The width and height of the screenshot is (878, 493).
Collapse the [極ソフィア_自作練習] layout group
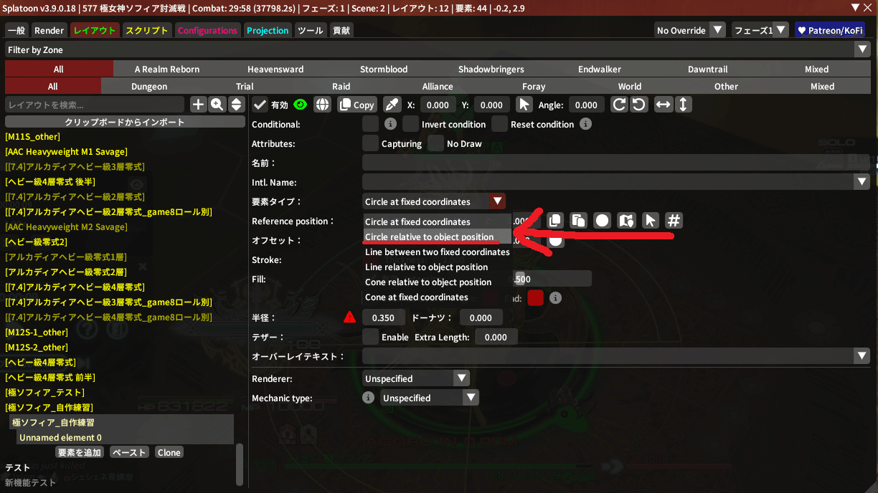coord(49,407)
